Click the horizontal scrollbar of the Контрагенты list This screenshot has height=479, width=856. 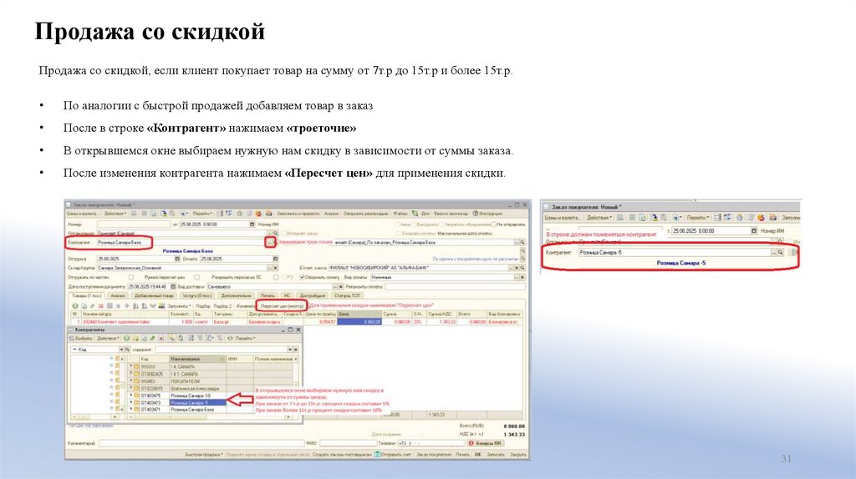[210, 417]
